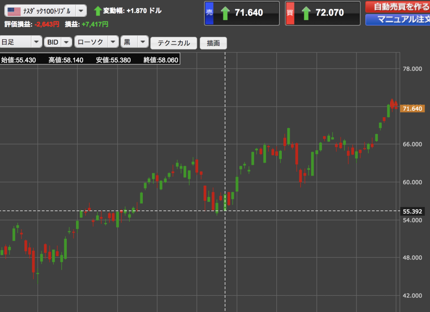Click the テクニカル button
430x312 pixels.
pos(173,43)
